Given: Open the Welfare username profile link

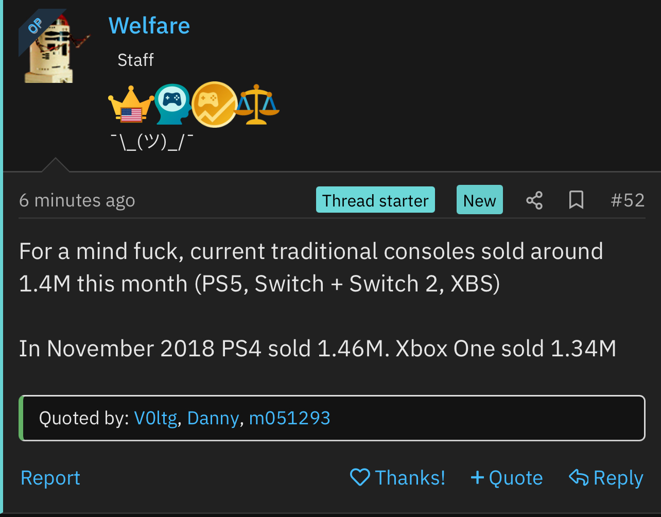Looking at the screenshot, I should tap(149, 25).
